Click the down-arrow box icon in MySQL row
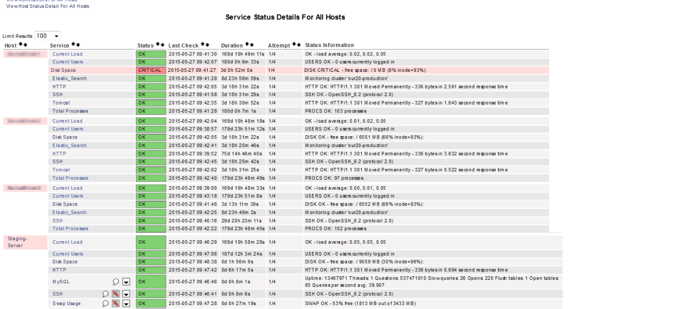Screen dimensions: 674x309 [x=126, y=282]
